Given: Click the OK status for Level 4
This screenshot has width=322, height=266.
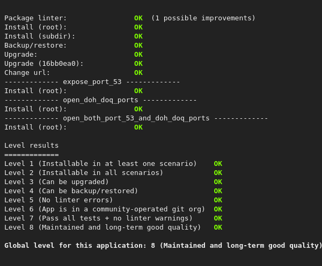Looking at the screenshot, I should (x=217, y=191).
